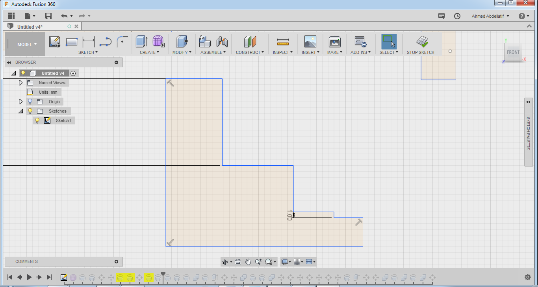The height and width of the screenshot is (287, 538).
Task: Click the Create Sketch tool icon
Action: (55, 41)
